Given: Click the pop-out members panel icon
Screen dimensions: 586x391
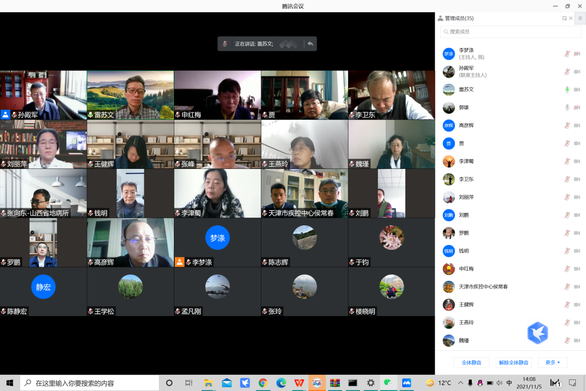Looking at the screenshot, I should (564, 19).
